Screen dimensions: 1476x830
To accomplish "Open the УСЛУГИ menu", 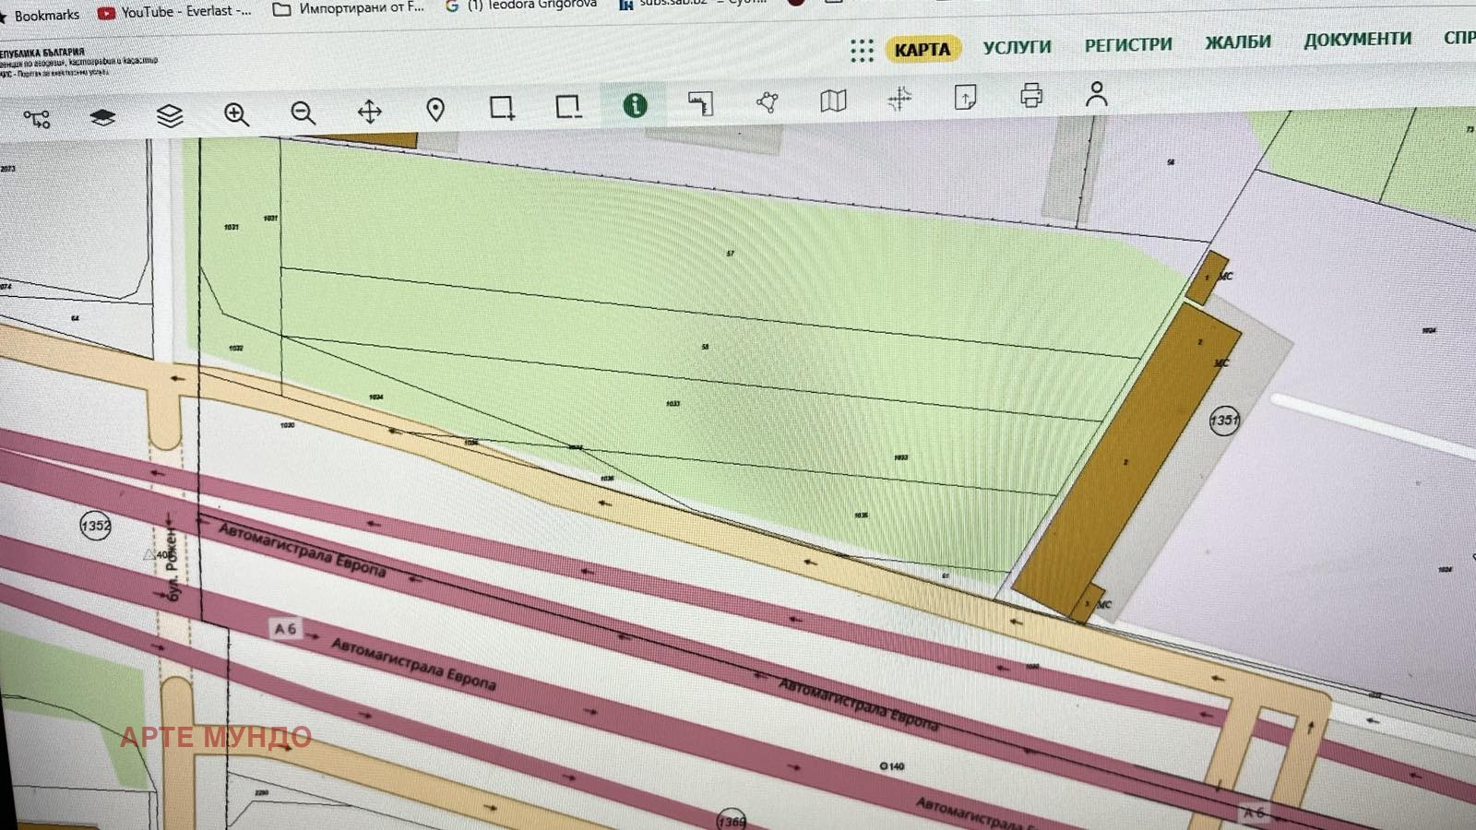I will point(1017,47).
